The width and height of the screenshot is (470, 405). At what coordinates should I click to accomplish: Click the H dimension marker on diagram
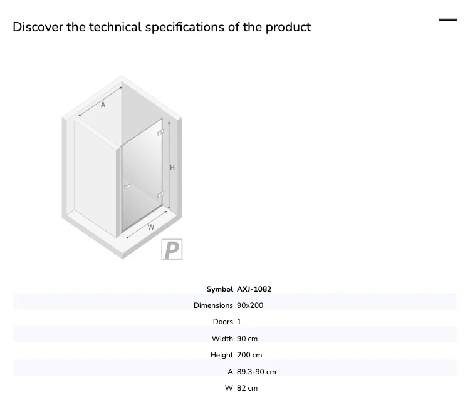172,167
